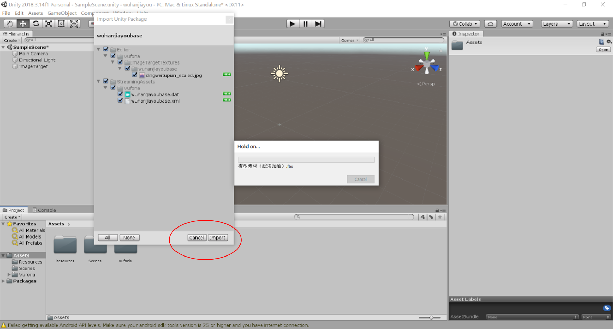Select the Hand tool in toolbar
Screen dimensions: 613x329
10,23
